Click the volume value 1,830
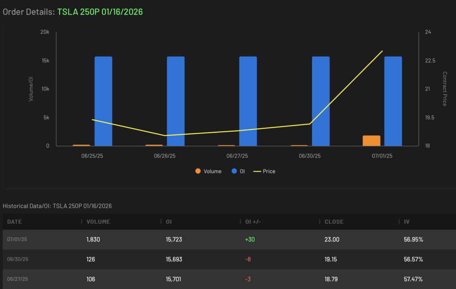The height and width of the screenshot is (289, 456). click(93, 239)
